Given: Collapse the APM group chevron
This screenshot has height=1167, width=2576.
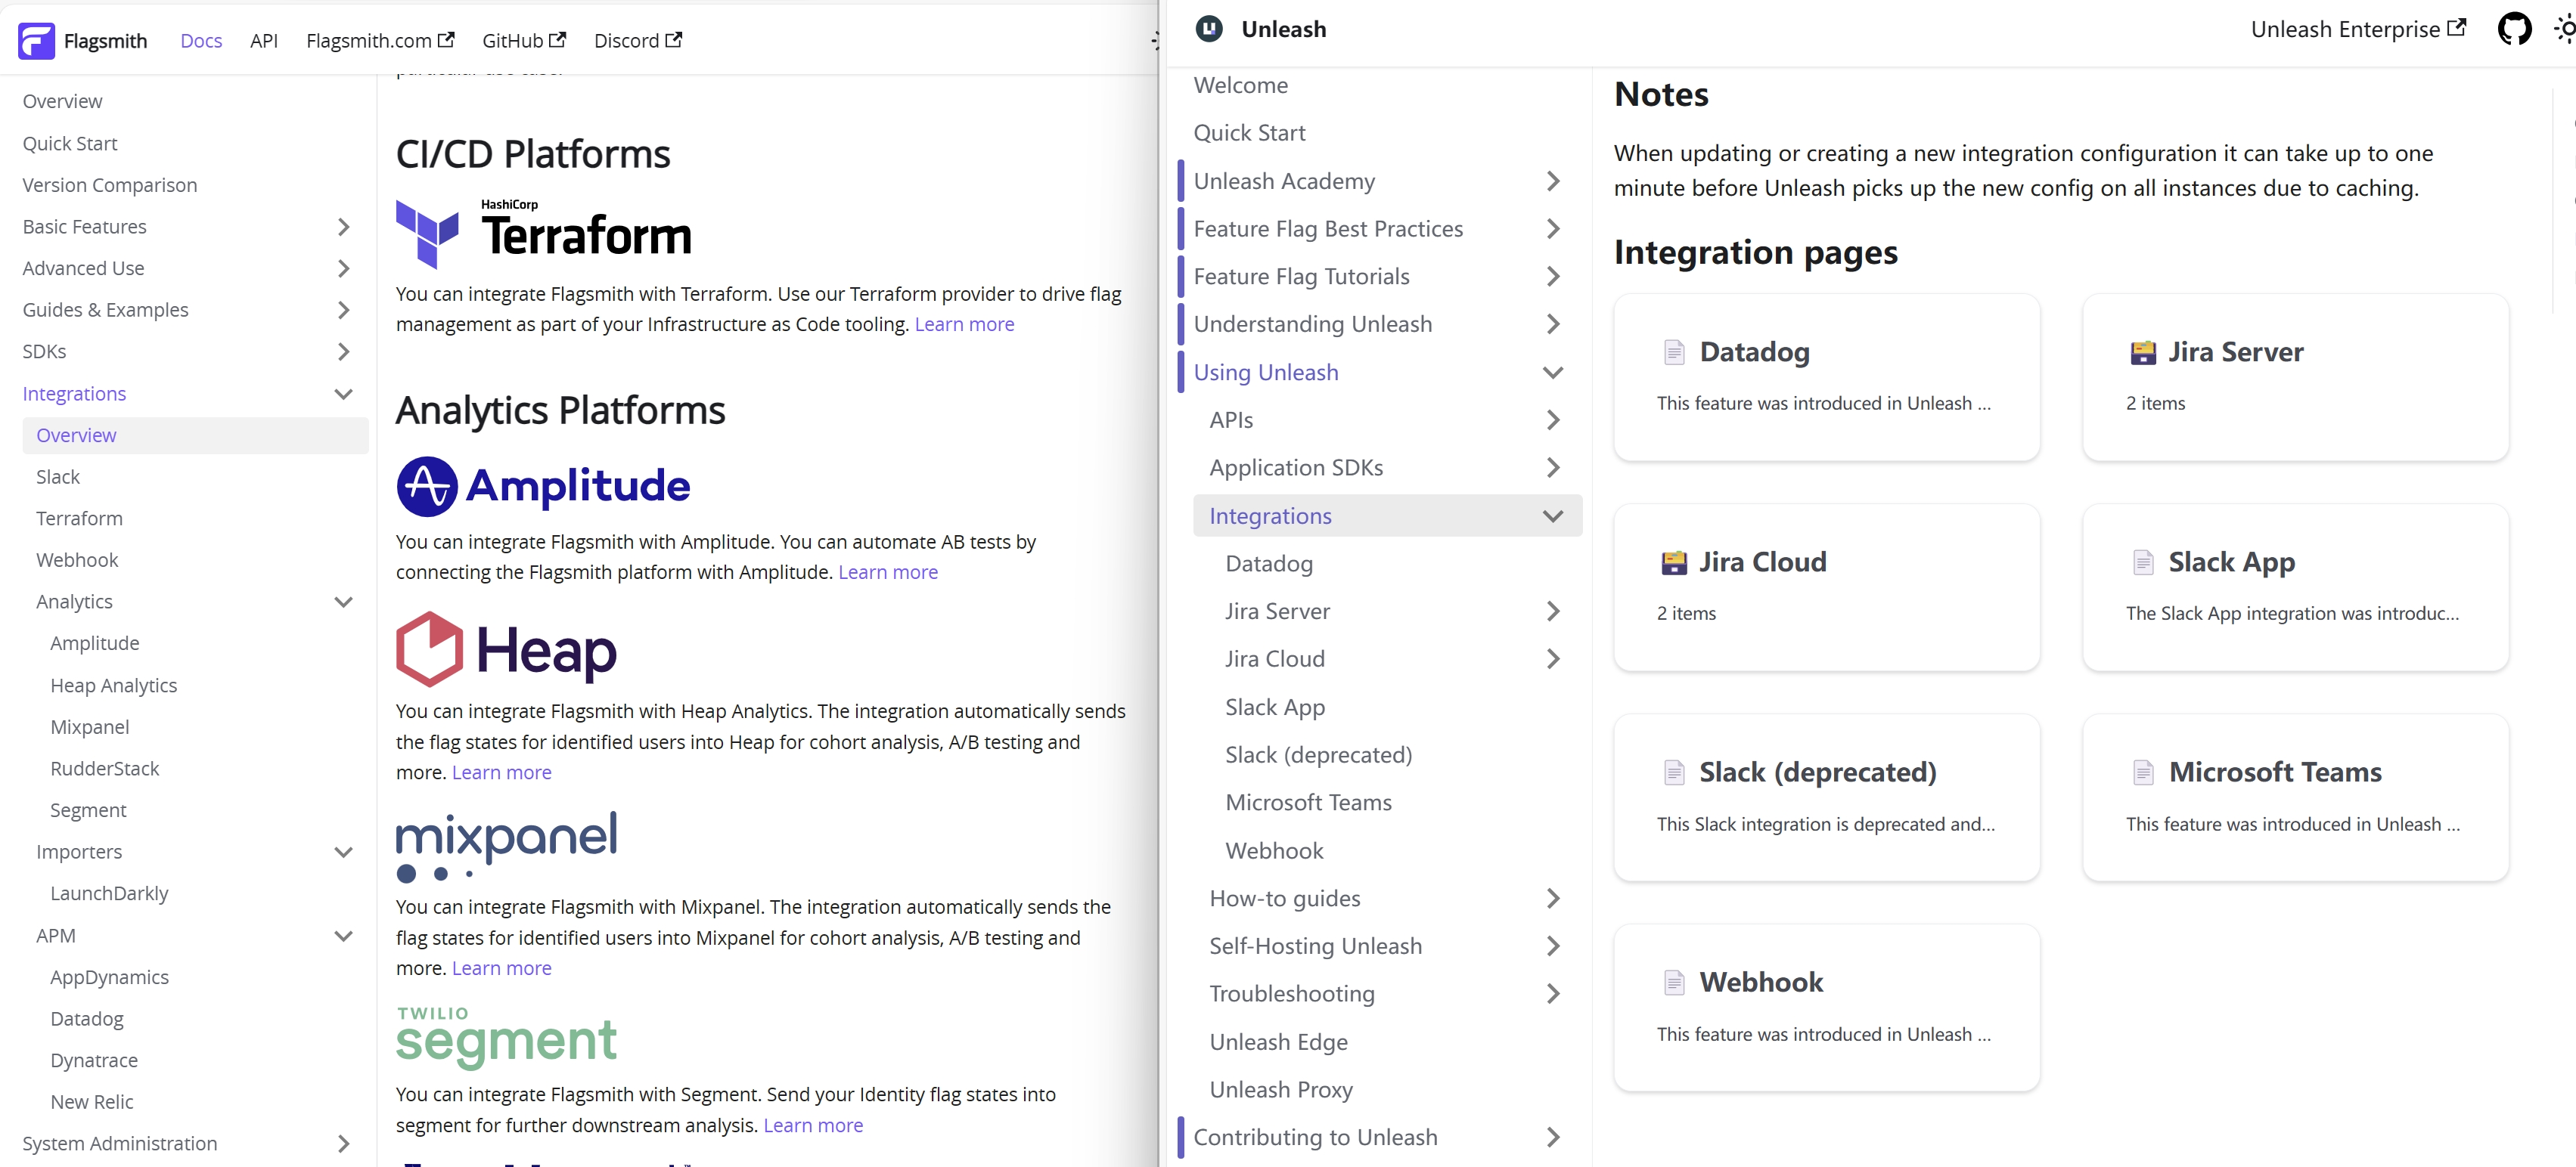Looking at the screenshot, I should pyautogui.click(x=343, y=936).
